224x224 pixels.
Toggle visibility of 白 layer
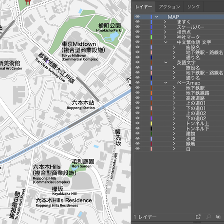137,149
